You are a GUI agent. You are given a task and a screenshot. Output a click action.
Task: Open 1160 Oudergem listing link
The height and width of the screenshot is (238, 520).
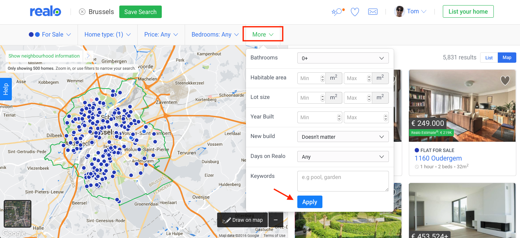click(x=438, y=158)
